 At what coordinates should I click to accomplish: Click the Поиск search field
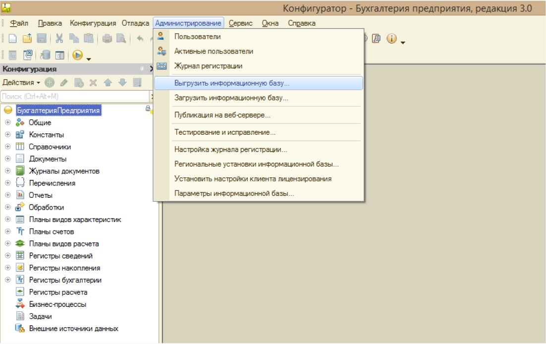point(75,96)
